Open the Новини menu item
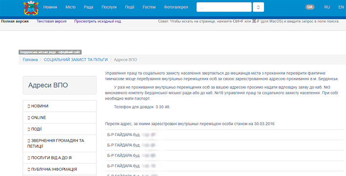The image size is (346, 176). 50,7
